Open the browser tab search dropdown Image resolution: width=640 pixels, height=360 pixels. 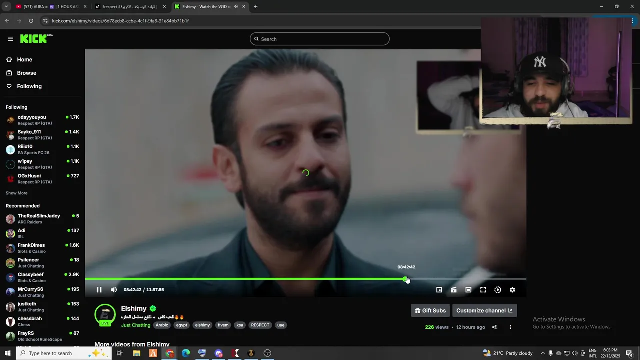6,7
